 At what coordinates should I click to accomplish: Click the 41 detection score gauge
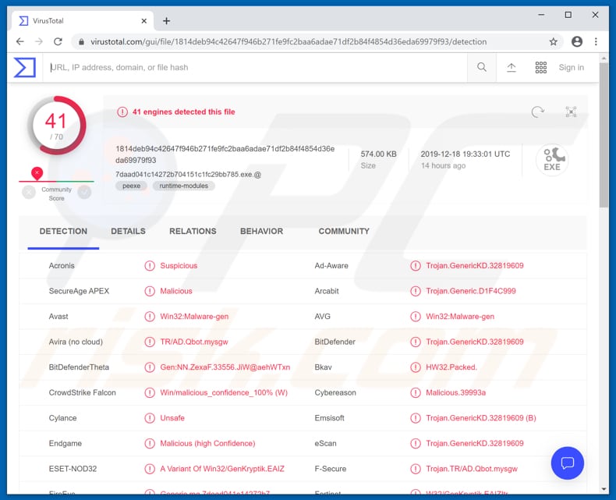(x=57, y=125)
